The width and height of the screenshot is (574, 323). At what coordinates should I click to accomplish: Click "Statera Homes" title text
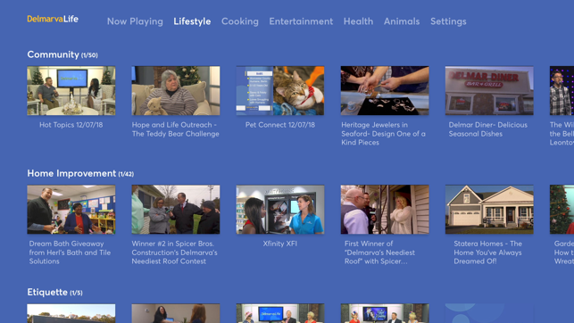(x=488, y=253)
